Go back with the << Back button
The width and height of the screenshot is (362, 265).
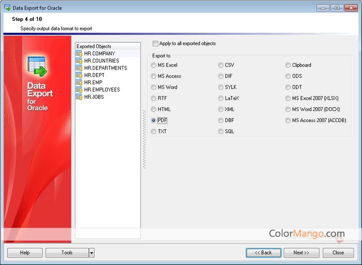(x=263, y=253)
